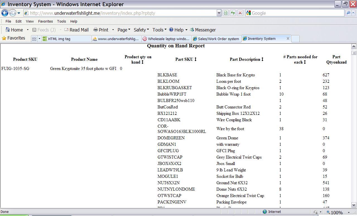Click the BLKRUBGASKET part SKU
This screenshot has height=216, width=357.
point(175,88)
